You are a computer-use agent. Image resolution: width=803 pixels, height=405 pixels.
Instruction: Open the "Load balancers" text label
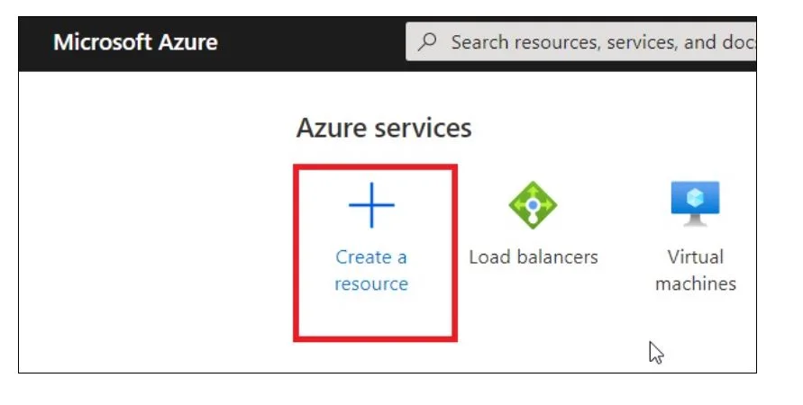pos(534,256)
